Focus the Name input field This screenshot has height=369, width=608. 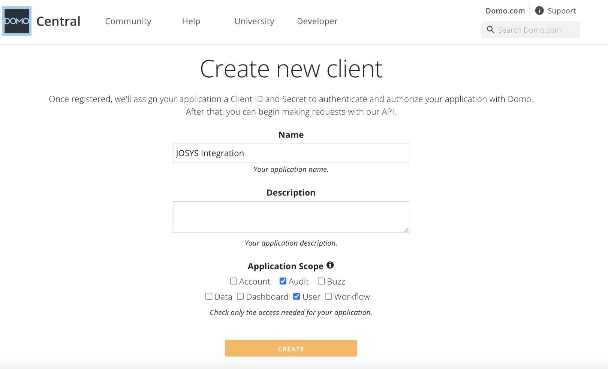[x=291, y=153]
